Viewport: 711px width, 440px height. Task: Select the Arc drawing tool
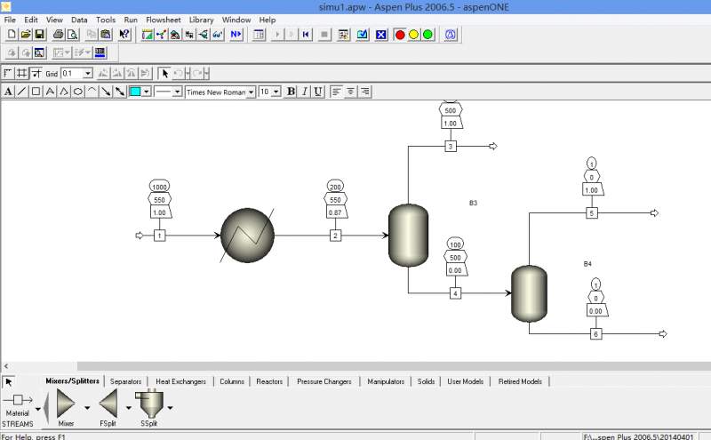pyautogui.click(x=92, y=92)
